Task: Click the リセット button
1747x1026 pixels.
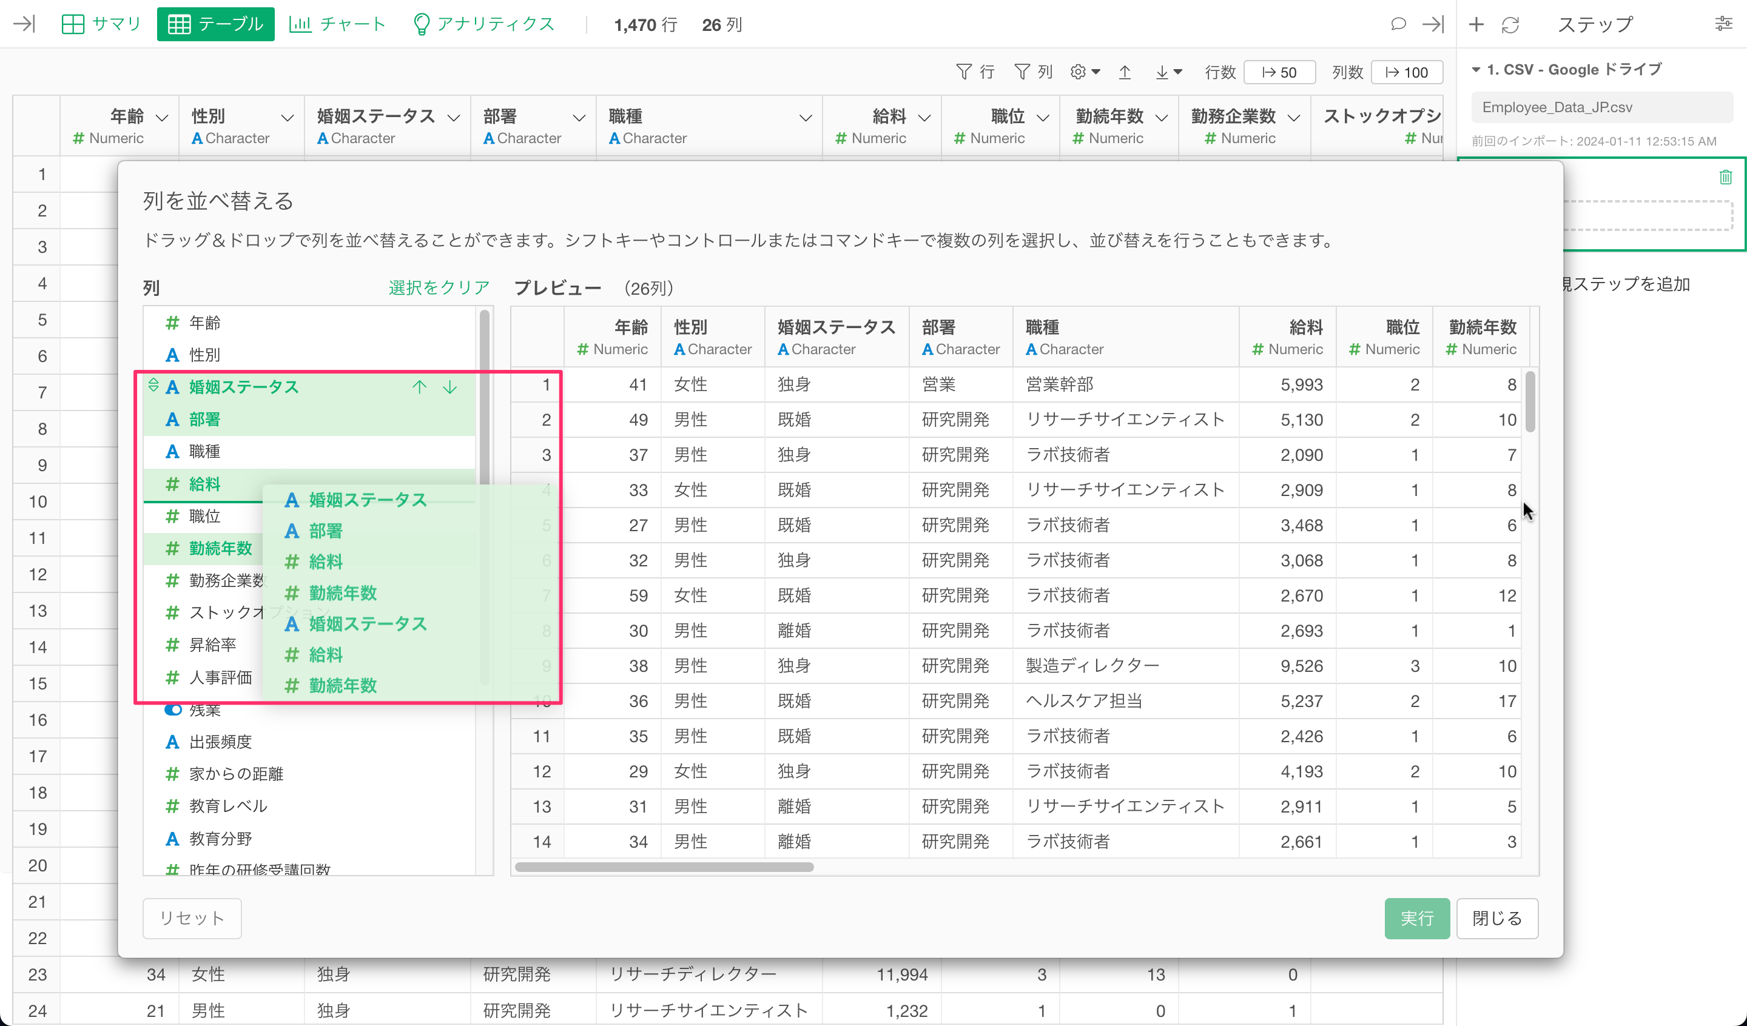Action: (x=192, y=918)
